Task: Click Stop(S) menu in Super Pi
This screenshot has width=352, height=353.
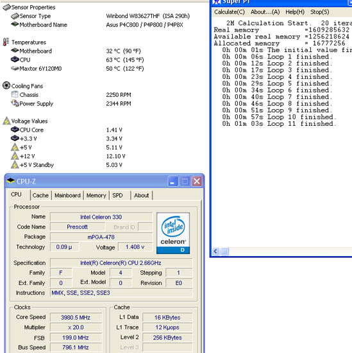Action: point(319,12)
